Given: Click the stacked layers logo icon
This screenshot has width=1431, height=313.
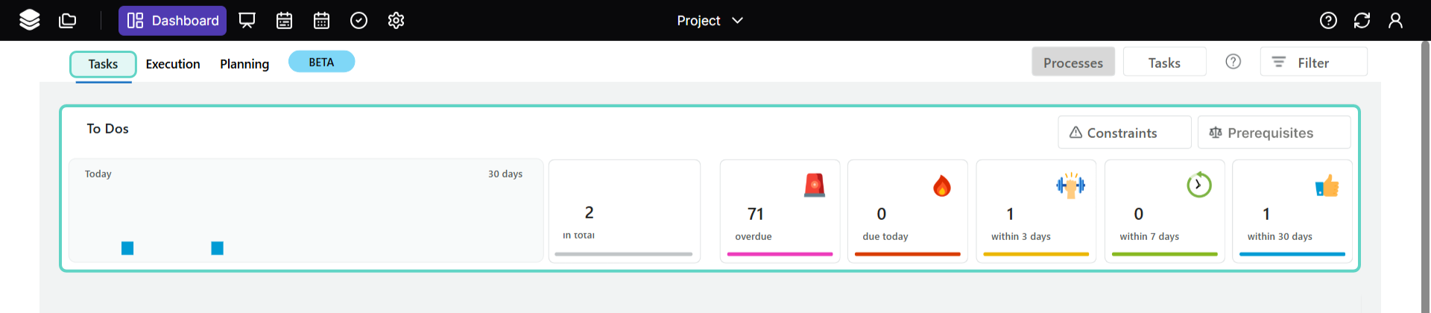Looking at the screenshot, I should 30,20.
